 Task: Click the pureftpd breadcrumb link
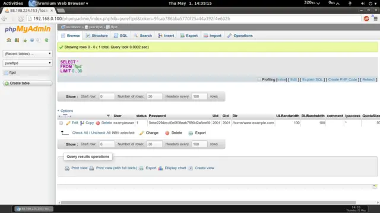click(96, 27)
